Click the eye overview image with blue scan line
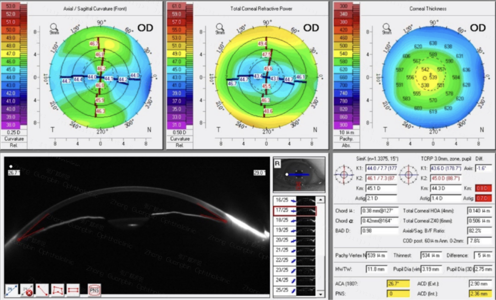The image size is (496, 300). tap(299, 175)
